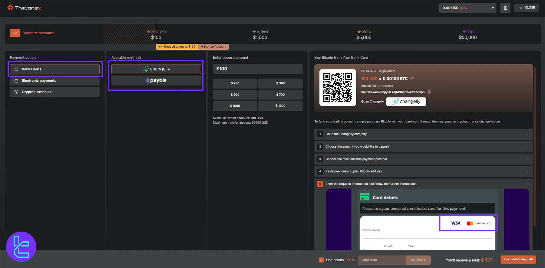This screenshot has width=545, height=268.
Task: Click the right panel vertical scrollbar
Action: [x=535, y=147]
